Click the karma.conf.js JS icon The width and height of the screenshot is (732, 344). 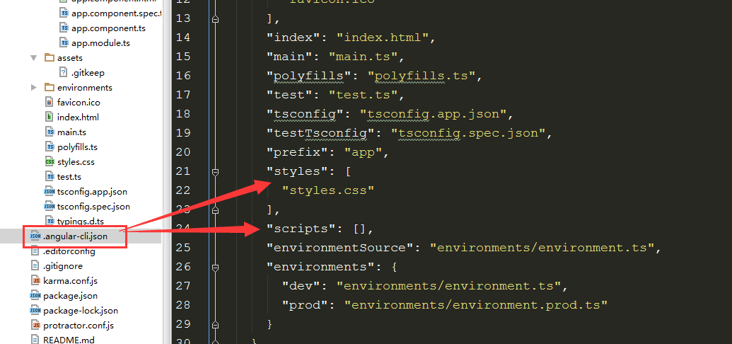pyautogui.click(x=35, y=281)
